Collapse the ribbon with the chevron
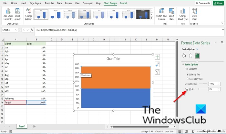The image size is (226, 134). 222,23
